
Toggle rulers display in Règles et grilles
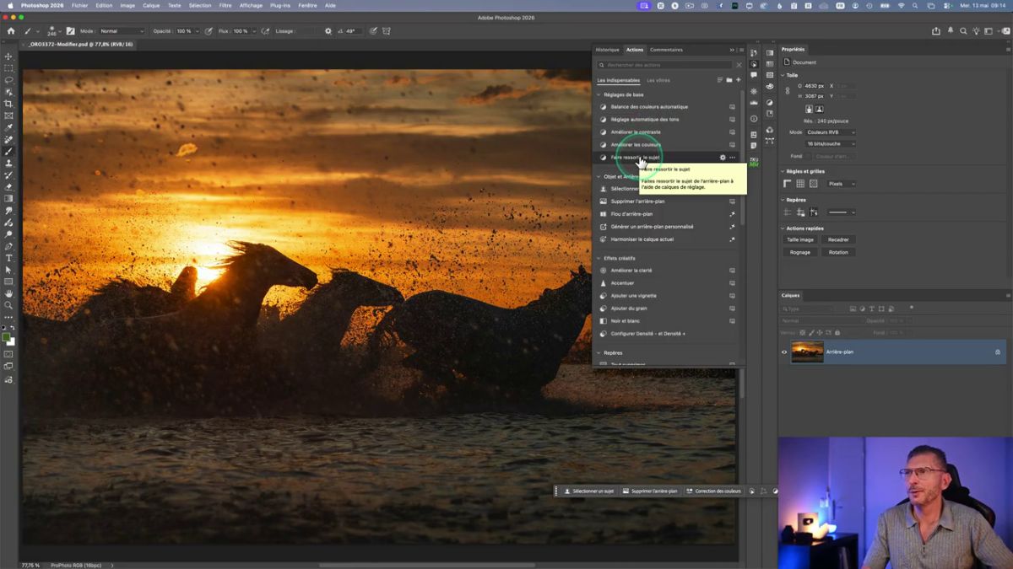[788, 183]
